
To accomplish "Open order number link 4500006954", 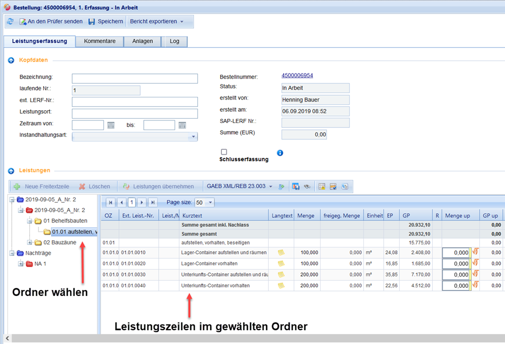I will 297,75.
